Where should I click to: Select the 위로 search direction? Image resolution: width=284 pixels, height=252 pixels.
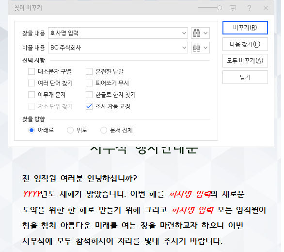click(70, 130)
